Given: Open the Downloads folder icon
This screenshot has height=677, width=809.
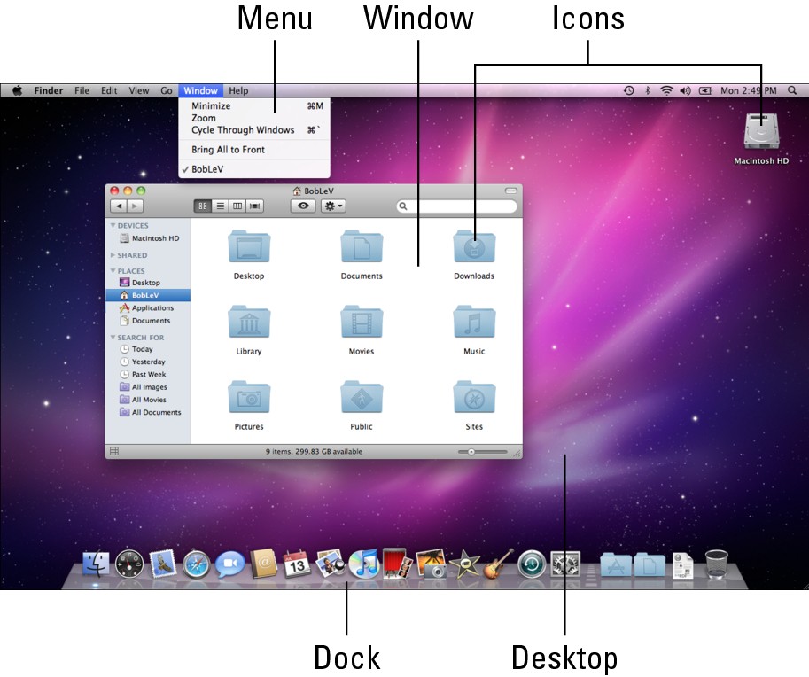Looking at the screenshot, I should pyautogui.click(x=474, y=249).
